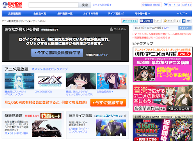Click the ストリーム live logo
Image resolution: width=195 pixels, height=141 pixels.
tap(109, 116)
